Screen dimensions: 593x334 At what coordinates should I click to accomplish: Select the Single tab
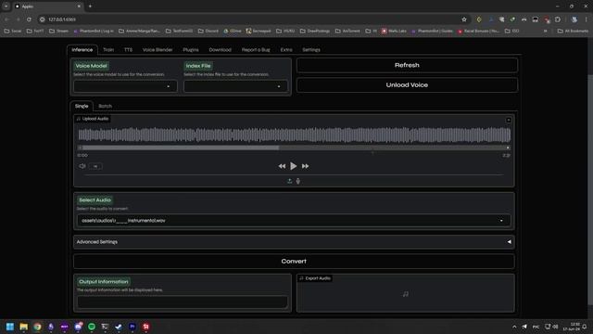pos(82,106)
